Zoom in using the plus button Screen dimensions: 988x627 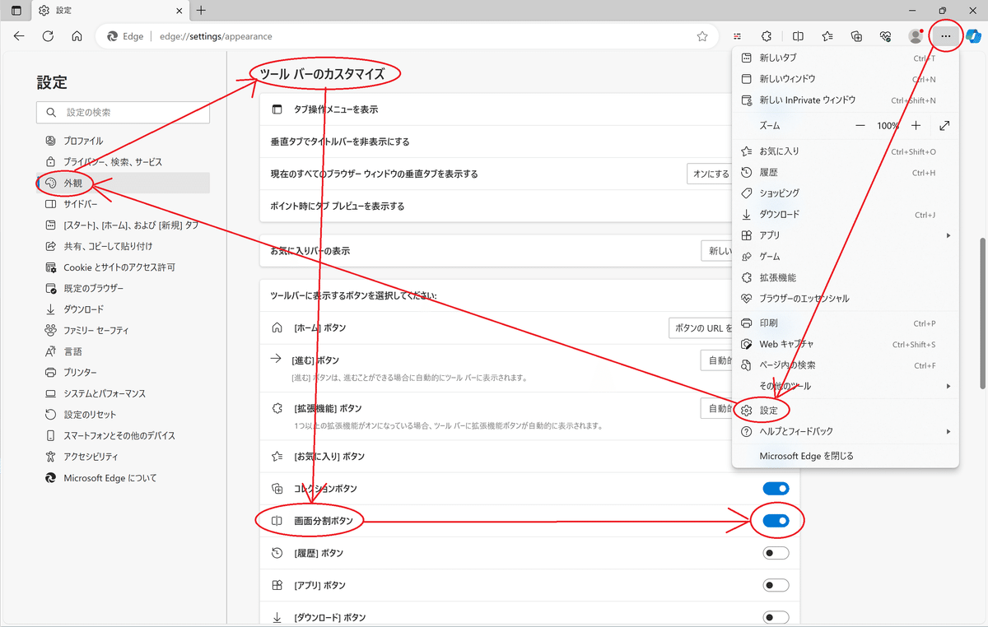[916, 126]
